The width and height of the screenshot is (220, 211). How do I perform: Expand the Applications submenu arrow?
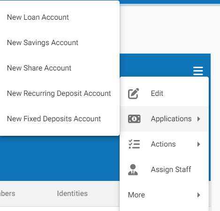[x=198, y=119]
